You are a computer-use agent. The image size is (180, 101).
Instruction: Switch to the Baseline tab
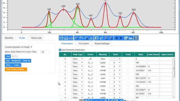(9, 38)
